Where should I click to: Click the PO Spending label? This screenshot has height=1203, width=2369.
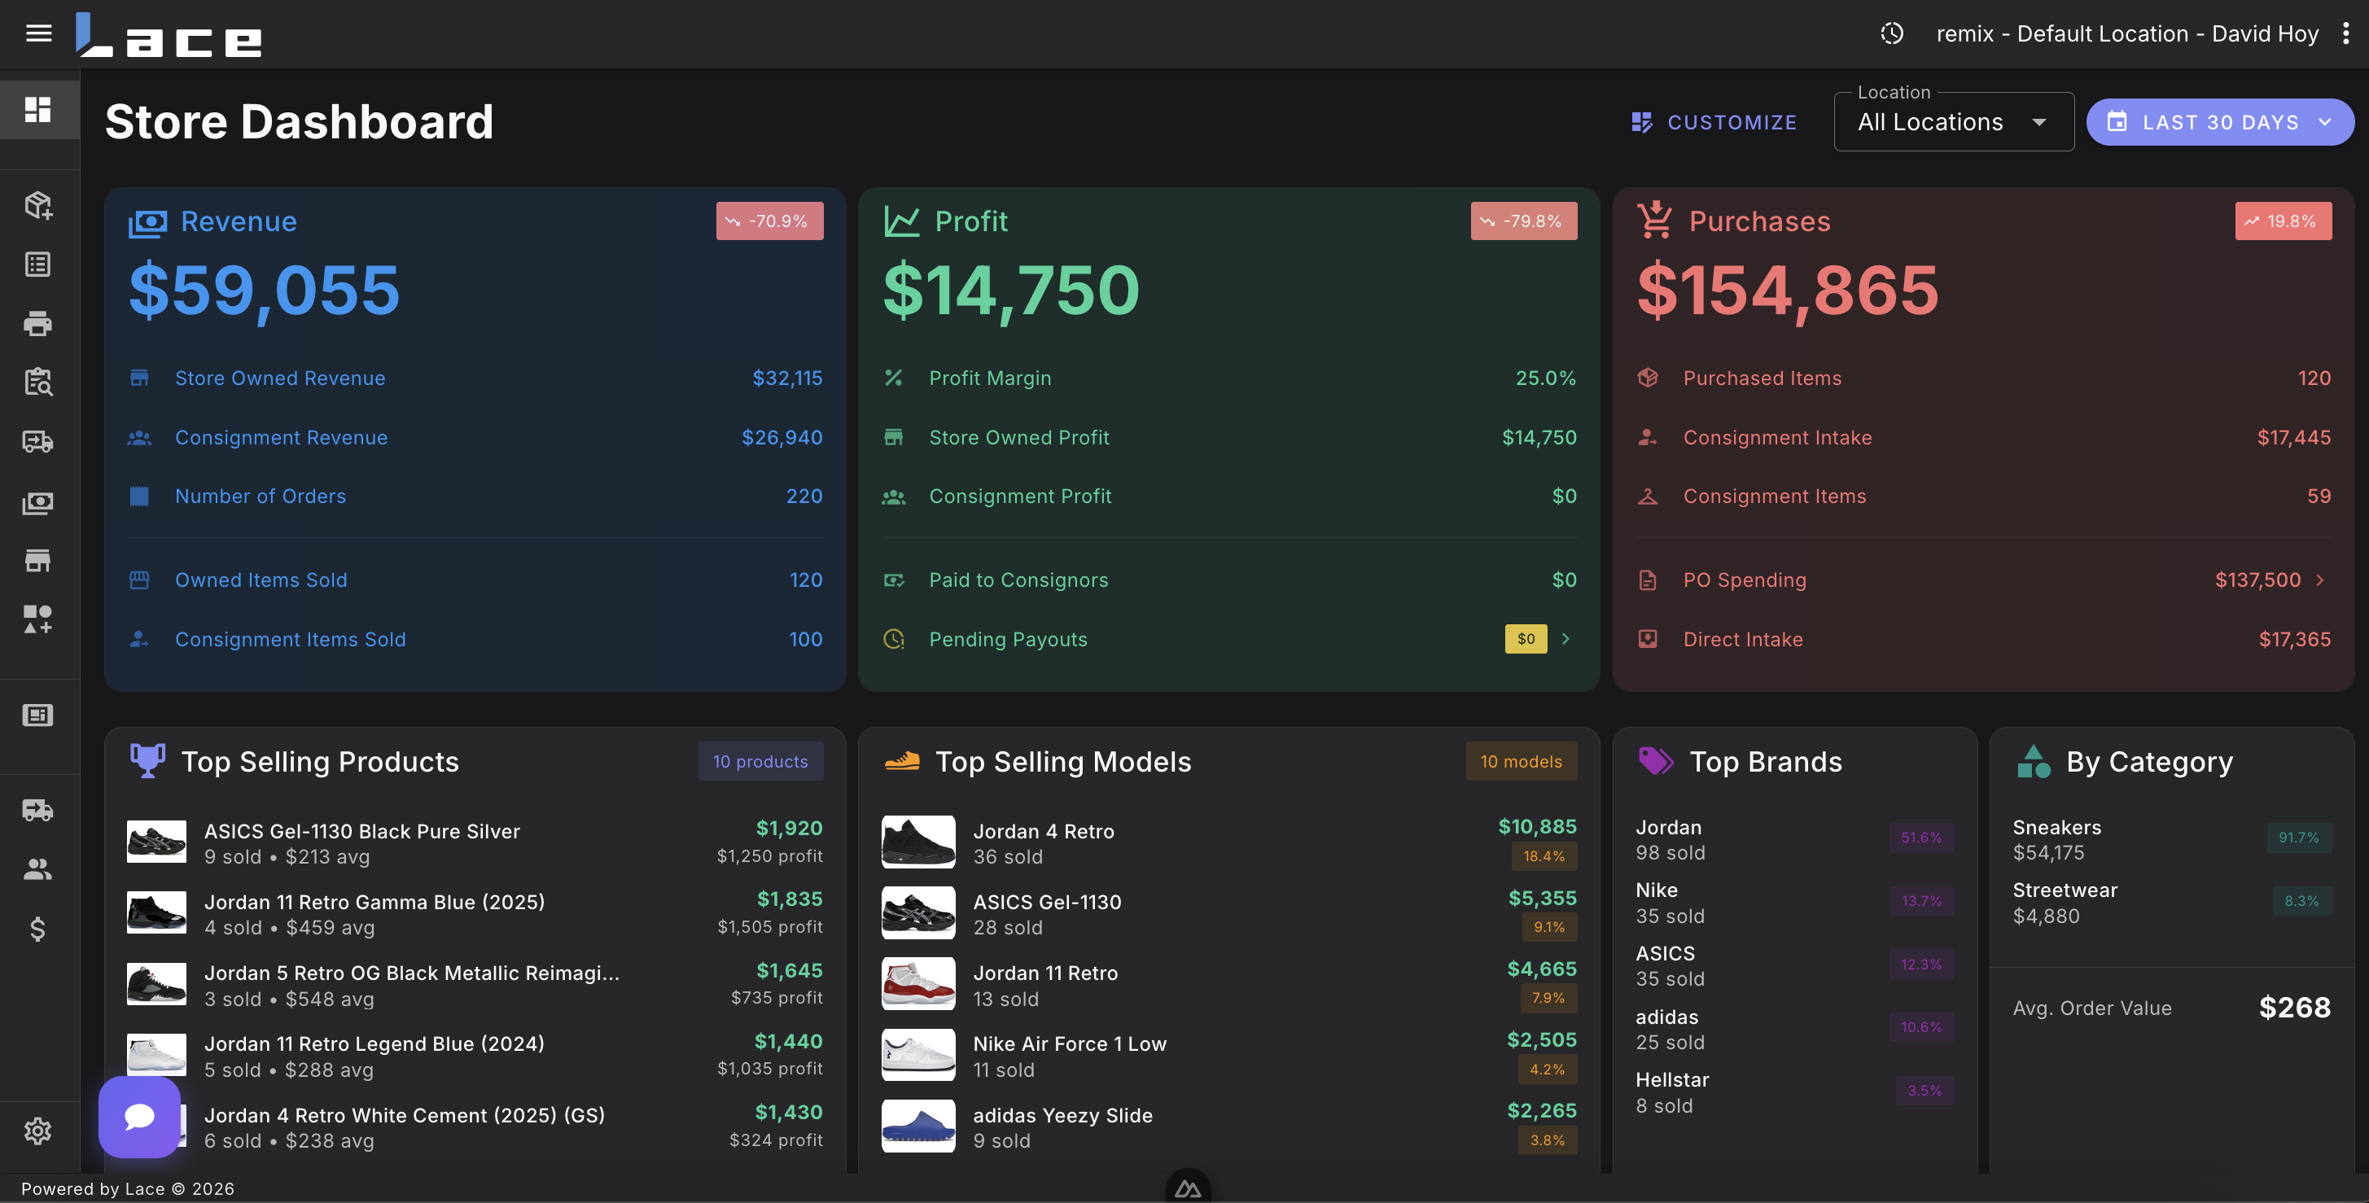coord(1745,580)
